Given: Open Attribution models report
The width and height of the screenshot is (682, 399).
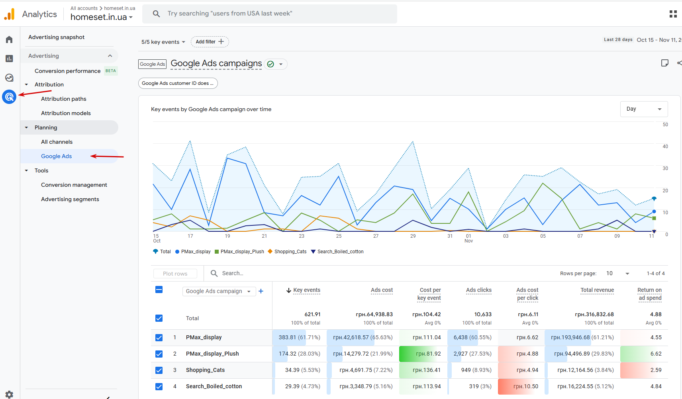Looking at the screenshot, I should (x=66, y=113).
